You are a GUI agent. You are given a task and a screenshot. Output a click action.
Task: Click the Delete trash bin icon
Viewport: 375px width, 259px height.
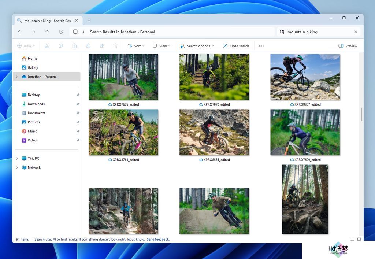[x=115, y=46]
